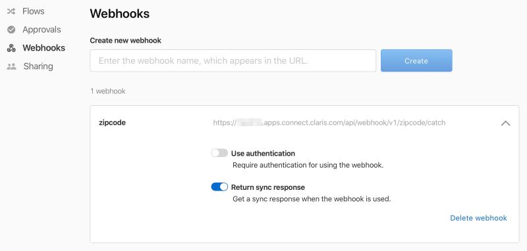
Task: Click the Sharing people icon
Action: pos(11,66)
